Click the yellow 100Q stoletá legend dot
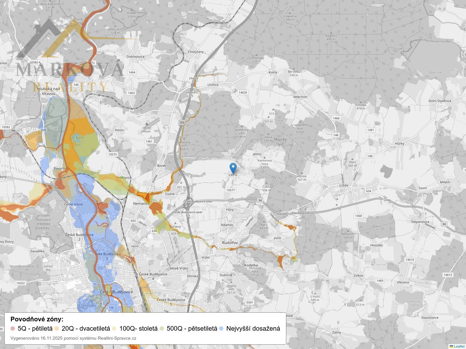 114,329
